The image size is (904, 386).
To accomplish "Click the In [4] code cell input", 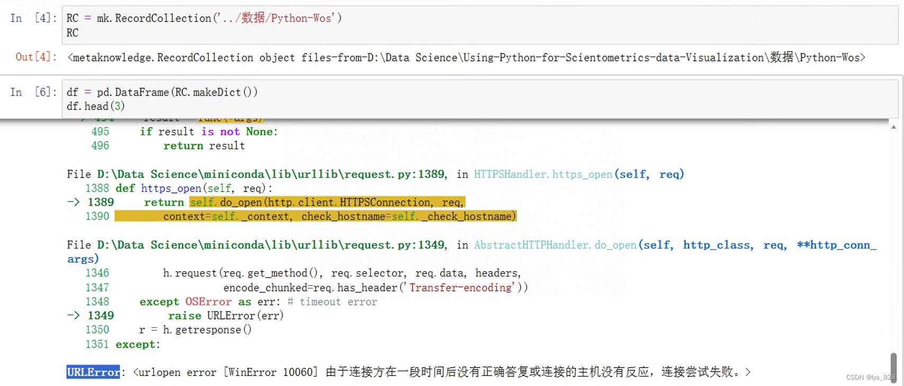I will point(480,25).
